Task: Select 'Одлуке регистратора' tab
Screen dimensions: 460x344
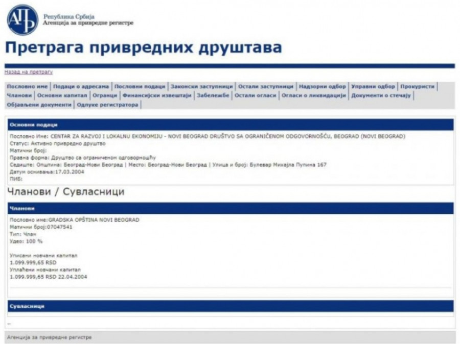Action: tap(107, 105)
